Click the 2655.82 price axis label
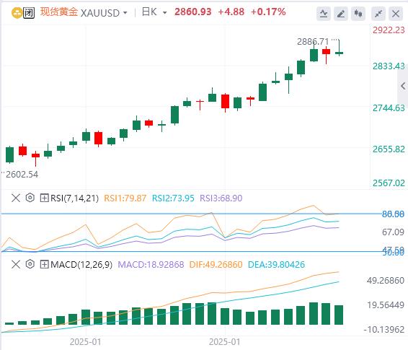The image size is (408, 350). tap(389, 149)
